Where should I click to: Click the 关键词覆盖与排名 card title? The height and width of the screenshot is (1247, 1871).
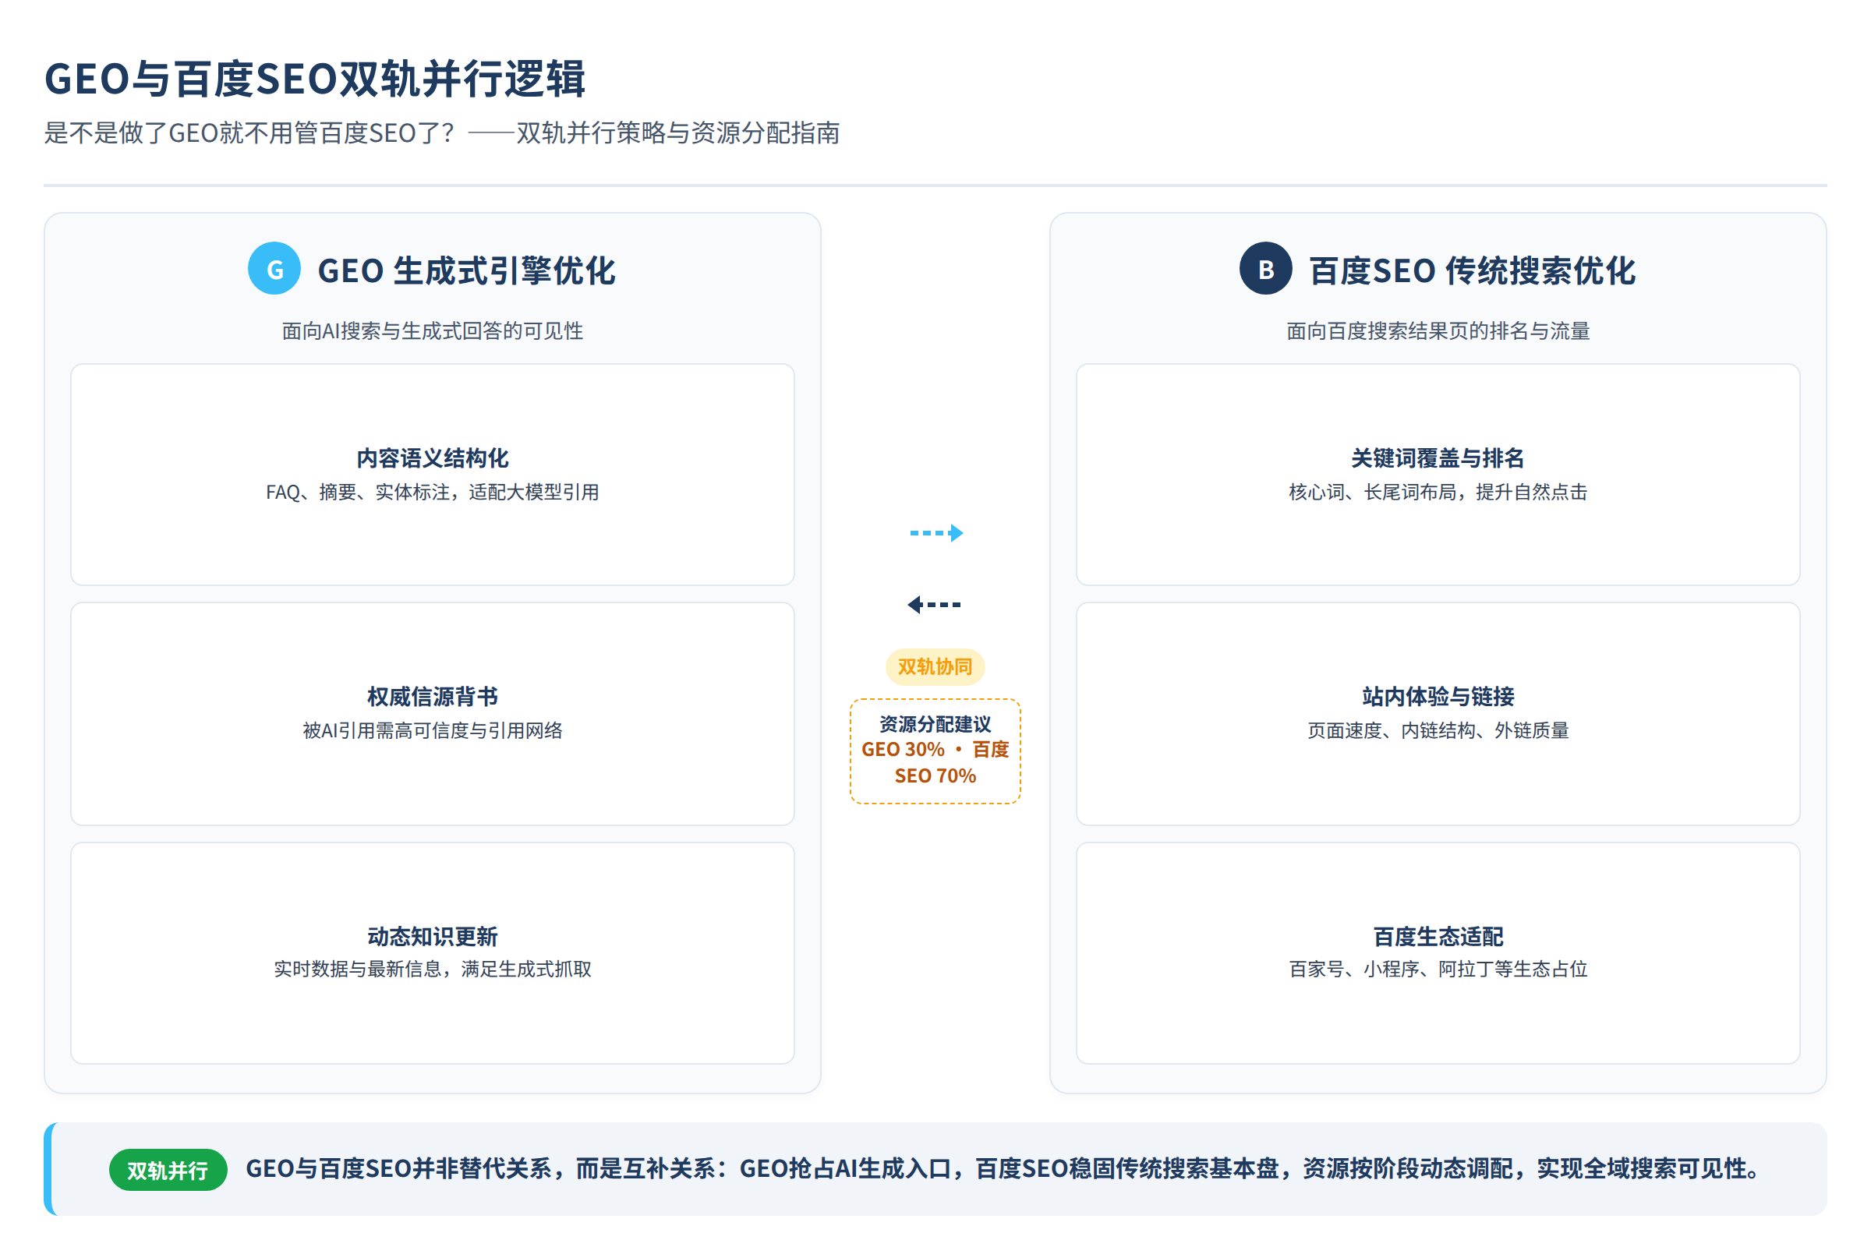(x=1438, y=458)
